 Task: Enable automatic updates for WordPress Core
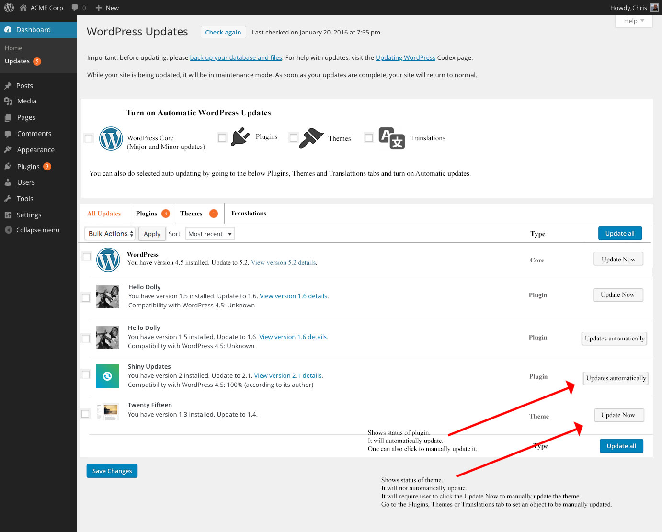pyautogui.click(x=89, y=138)
